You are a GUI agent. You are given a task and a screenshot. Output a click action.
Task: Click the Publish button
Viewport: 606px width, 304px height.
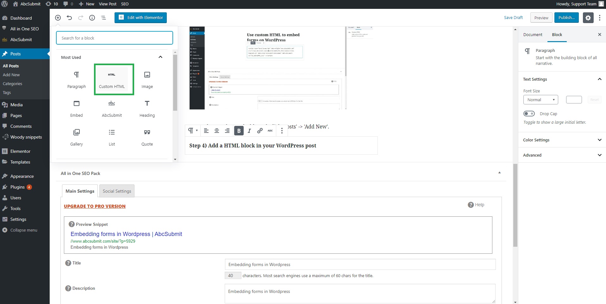(566, 17)
